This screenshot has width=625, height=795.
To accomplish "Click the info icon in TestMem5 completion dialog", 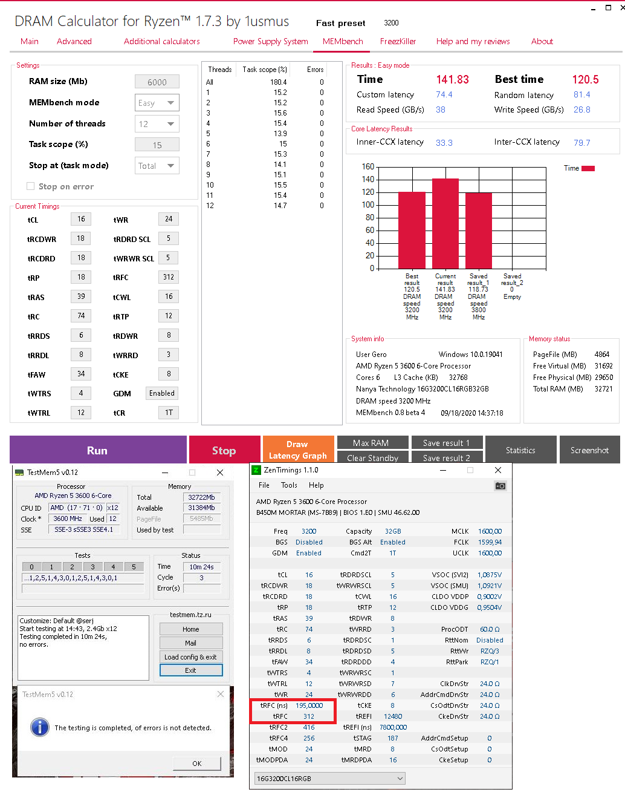I will [x=39, y=728].
